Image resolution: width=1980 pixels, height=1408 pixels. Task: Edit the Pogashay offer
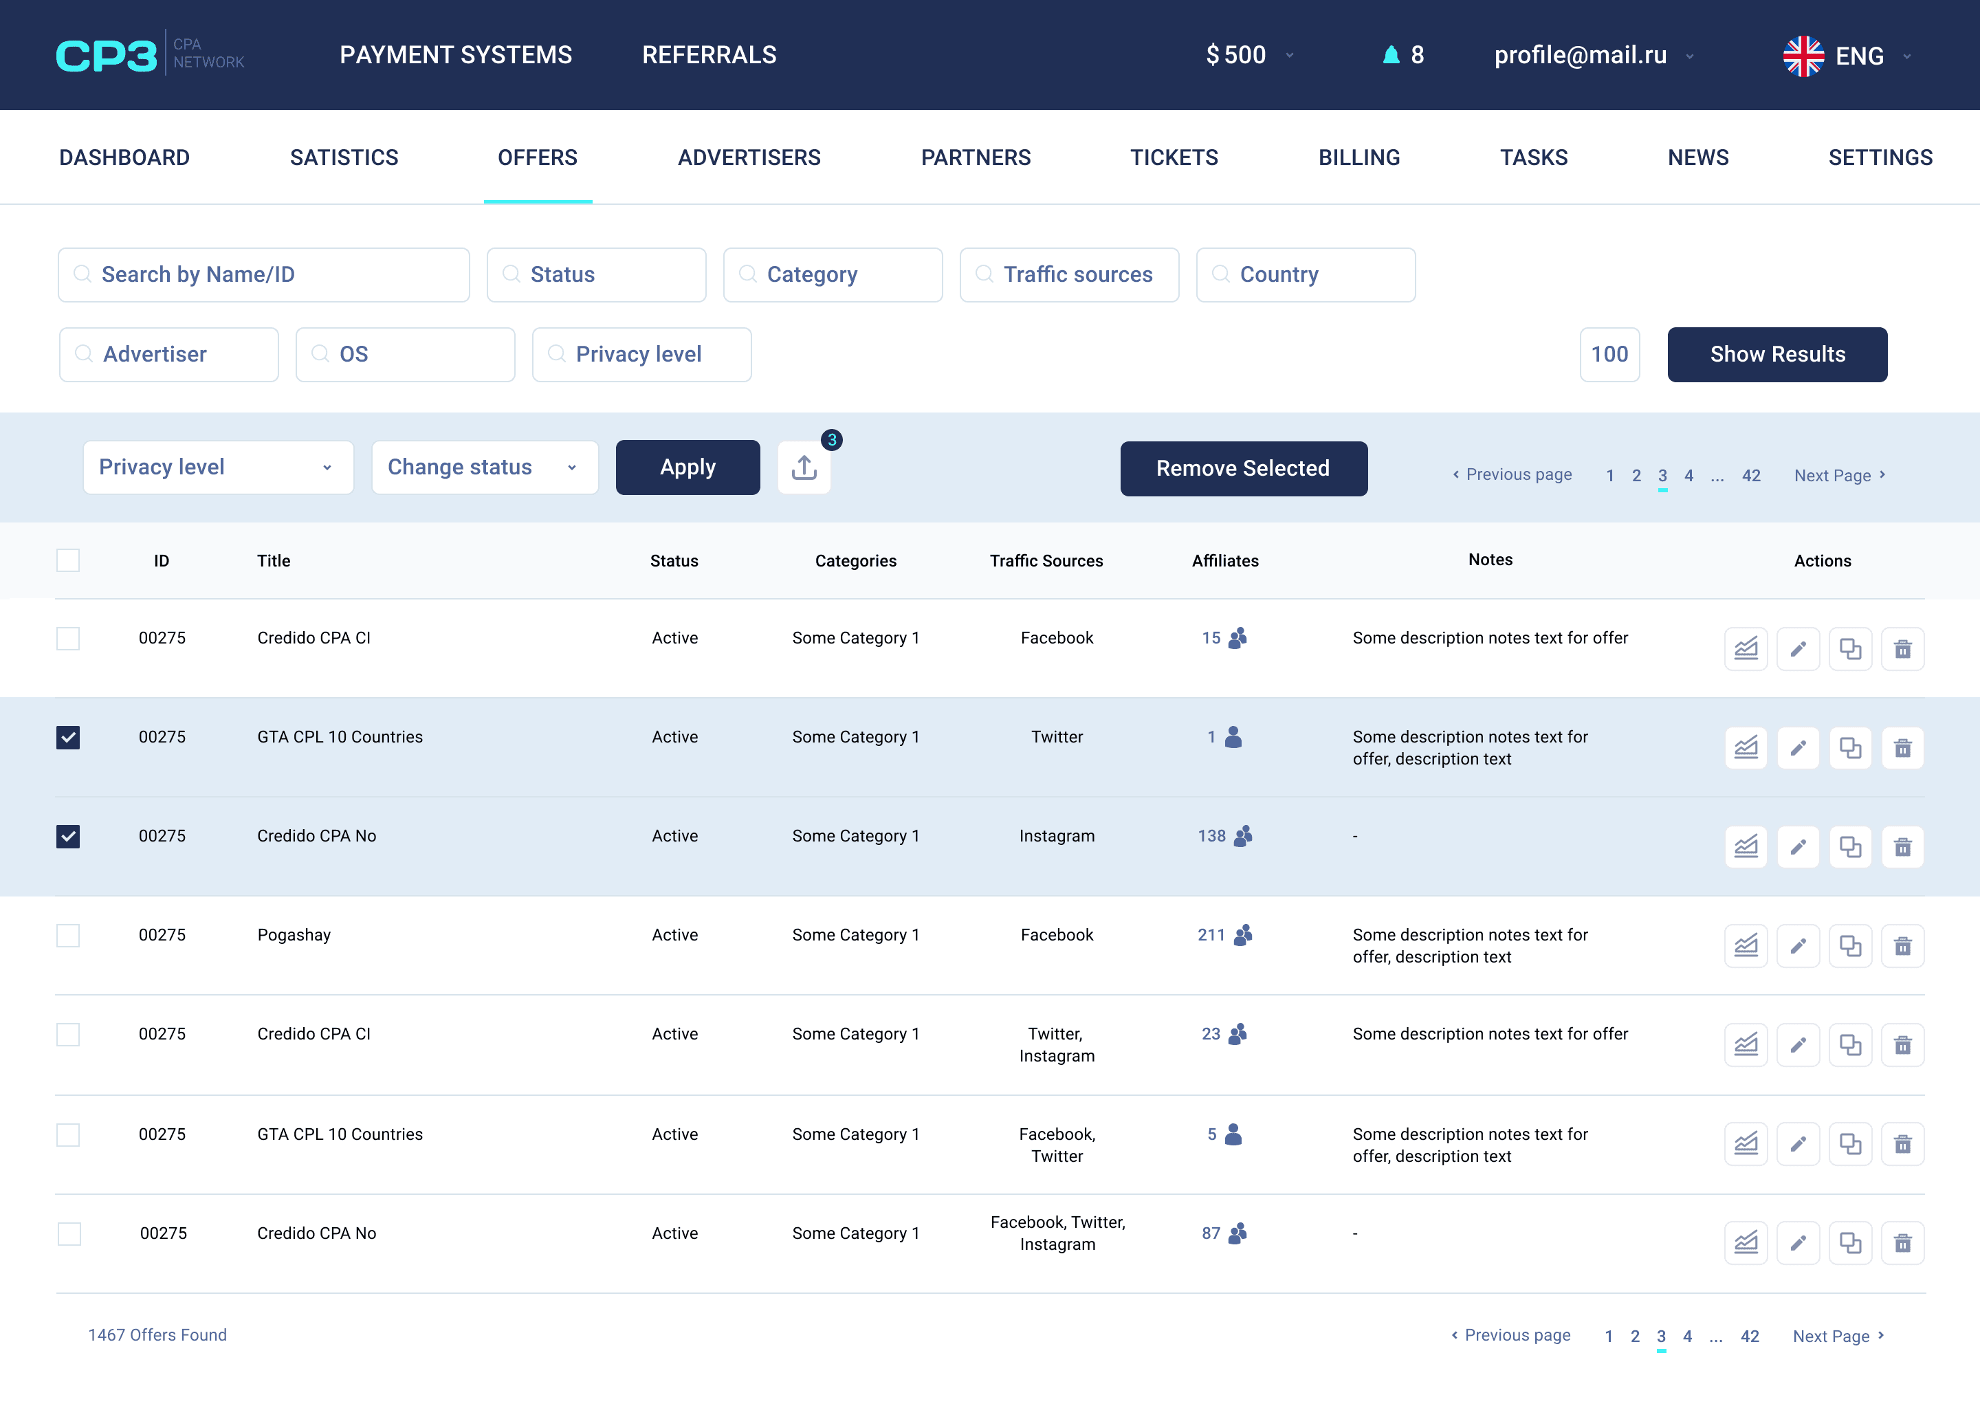(1798, 945)
